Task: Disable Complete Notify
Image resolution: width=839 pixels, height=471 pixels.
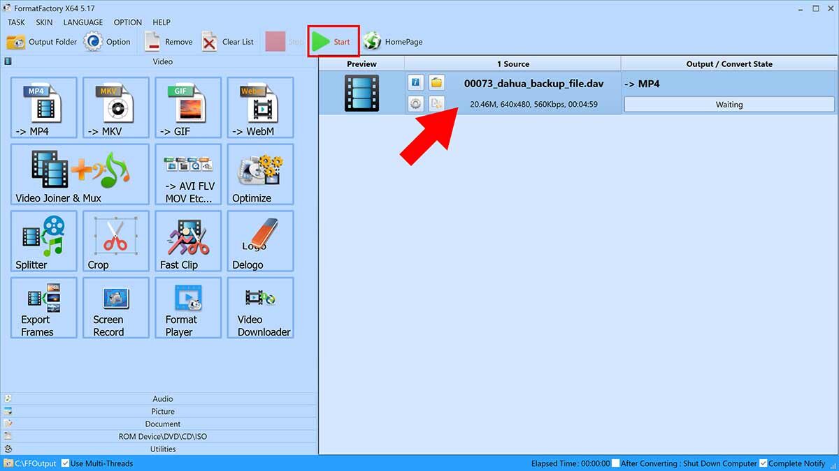Action: [763, 463]
